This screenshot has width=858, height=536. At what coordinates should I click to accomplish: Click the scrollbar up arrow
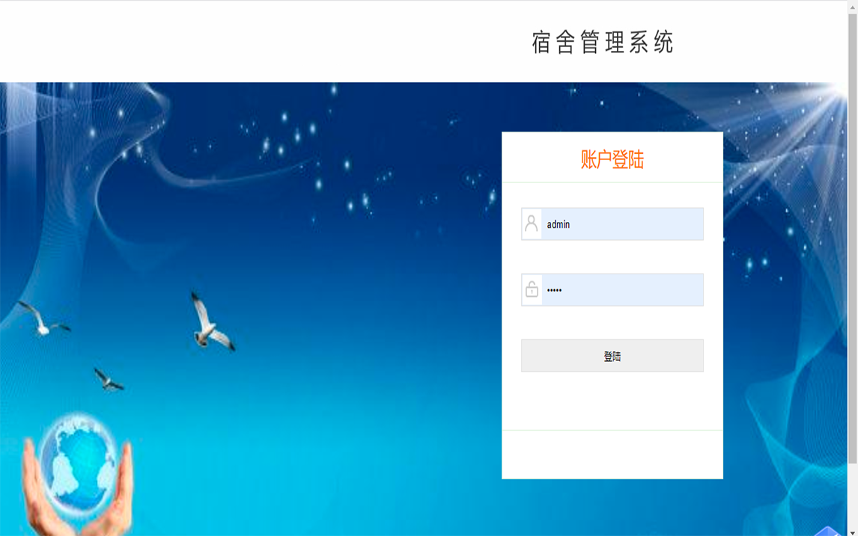point(853,7)
